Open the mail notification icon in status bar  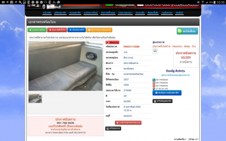(x=3, y=2)
